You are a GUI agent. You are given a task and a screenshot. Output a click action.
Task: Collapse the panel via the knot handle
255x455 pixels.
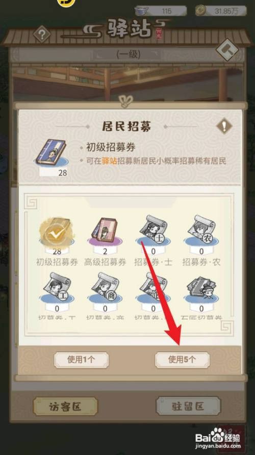[x=126, y=102]
